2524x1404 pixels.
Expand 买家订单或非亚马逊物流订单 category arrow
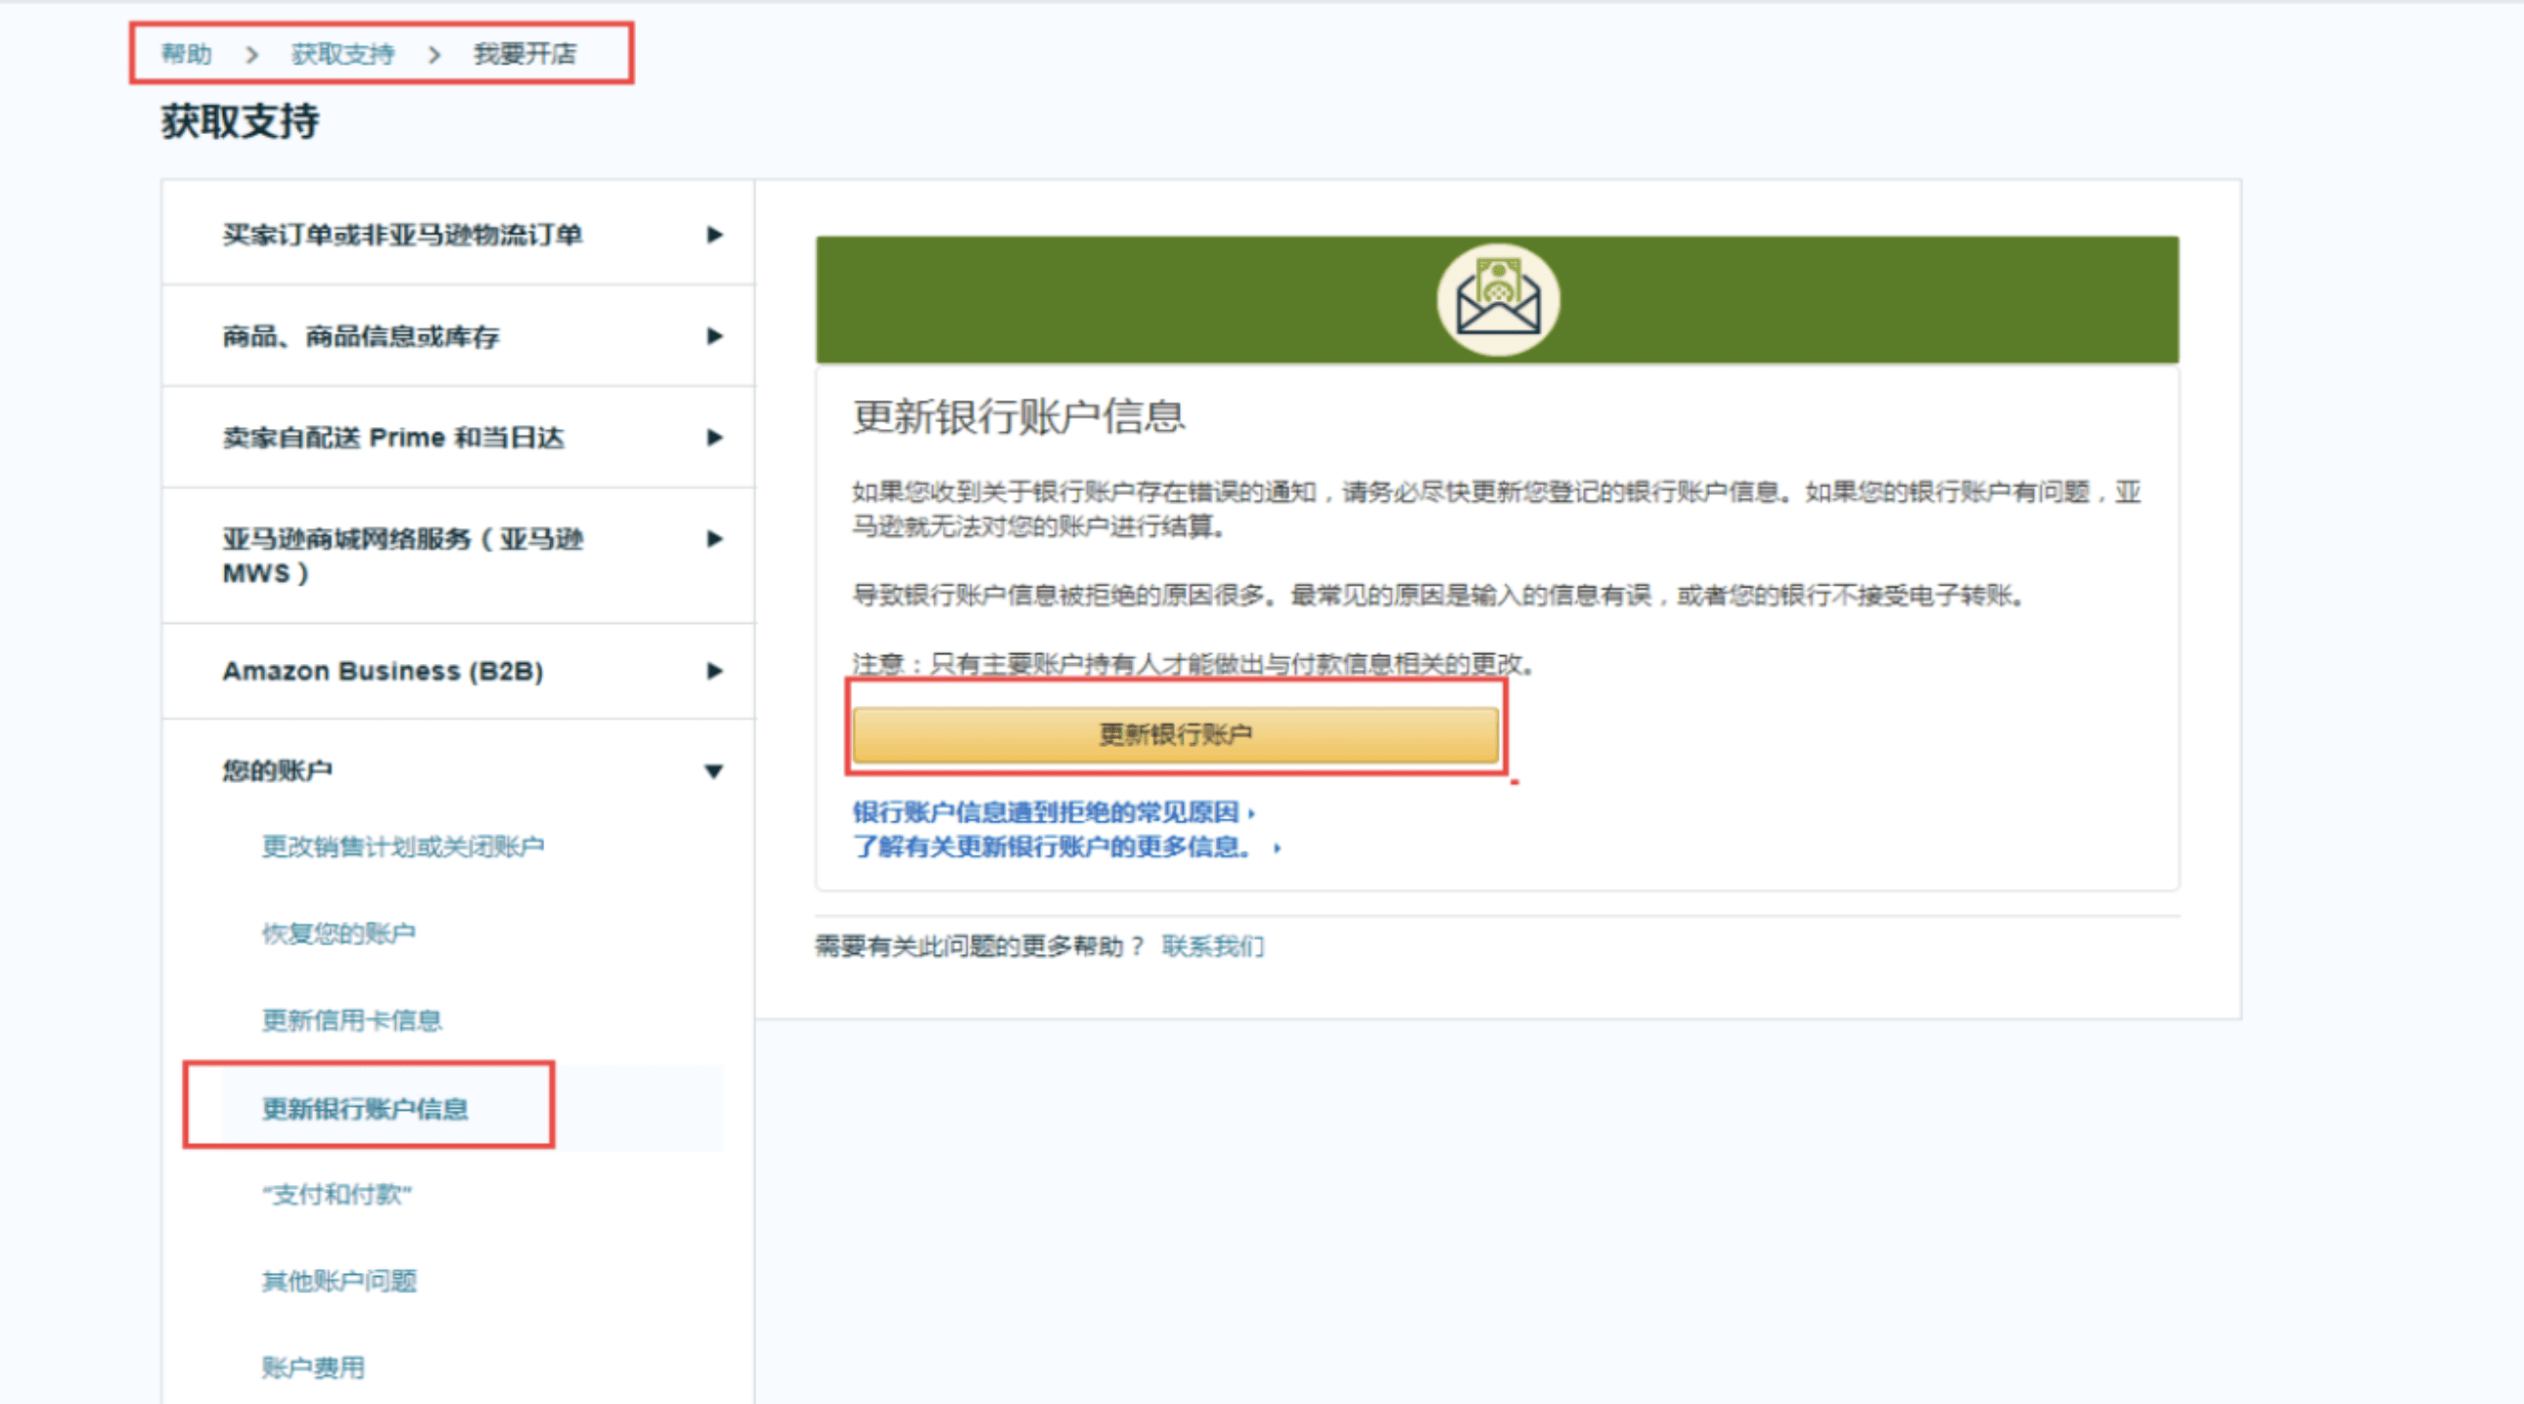pos(714,234)
